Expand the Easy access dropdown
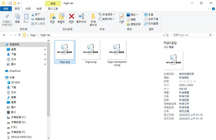Viewport: 216px width, 140px height. pyautogui.click(x=106, y=19)
